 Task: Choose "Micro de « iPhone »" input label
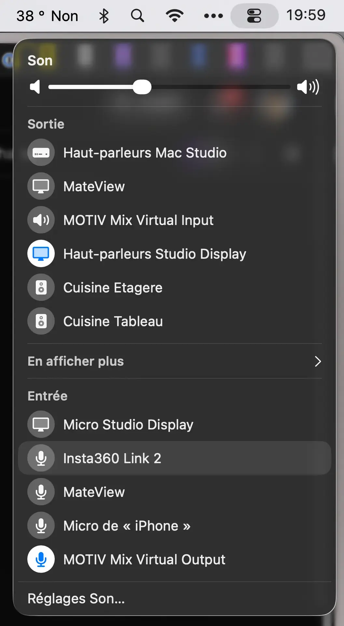point(127,526)
